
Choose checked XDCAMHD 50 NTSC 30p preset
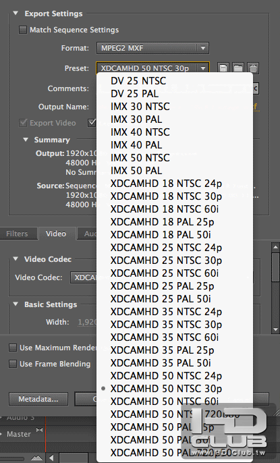pyautogui.click(x=175, y=389)
